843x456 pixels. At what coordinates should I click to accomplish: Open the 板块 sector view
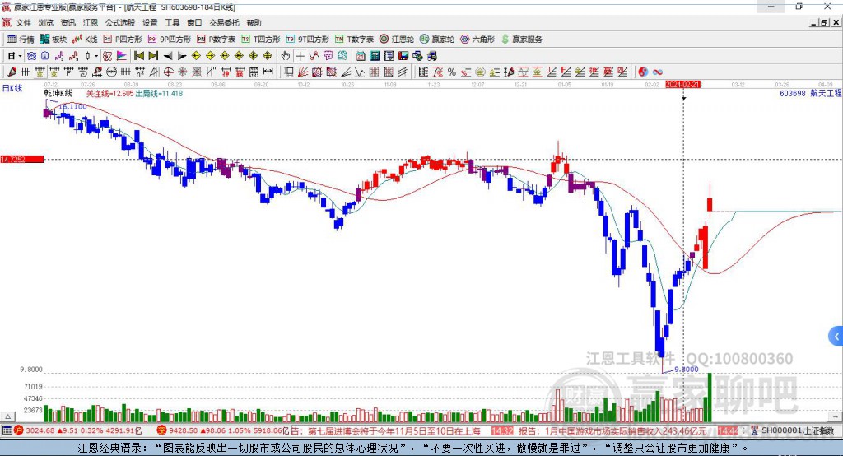(53, 40)
